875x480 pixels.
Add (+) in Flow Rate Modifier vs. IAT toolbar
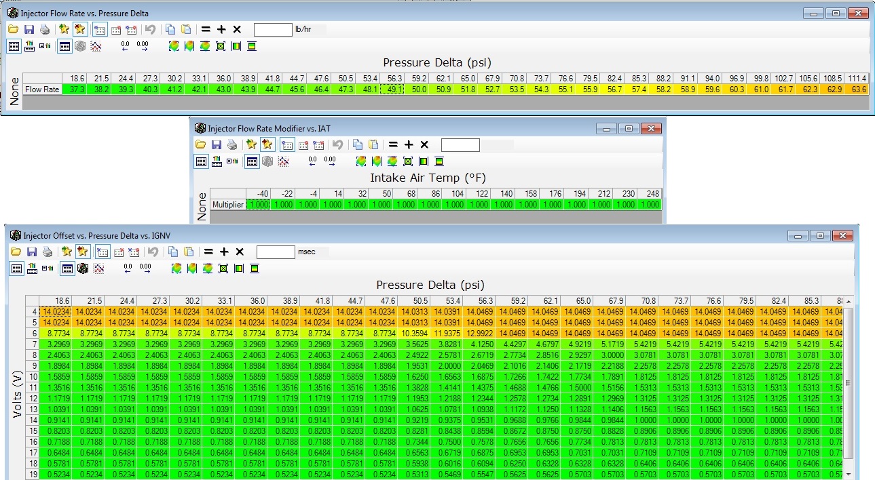point(409,144)
